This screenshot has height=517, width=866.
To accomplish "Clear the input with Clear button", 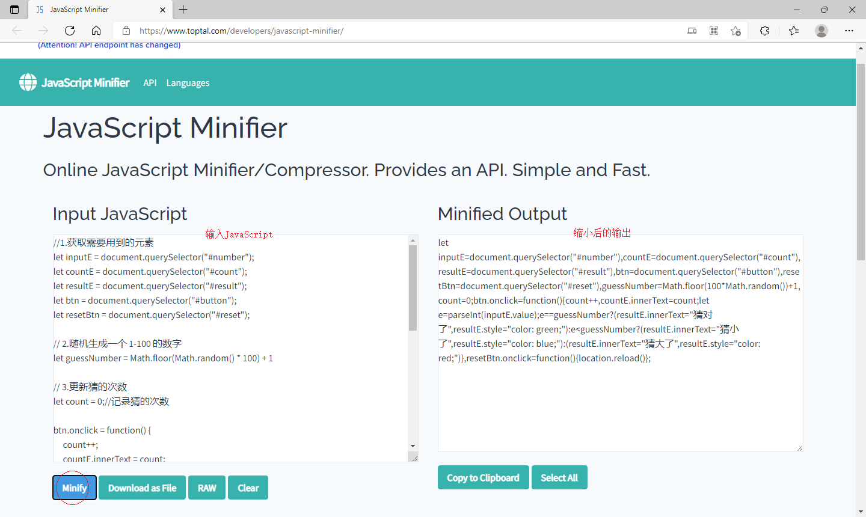I will click(x=248, y=488).
